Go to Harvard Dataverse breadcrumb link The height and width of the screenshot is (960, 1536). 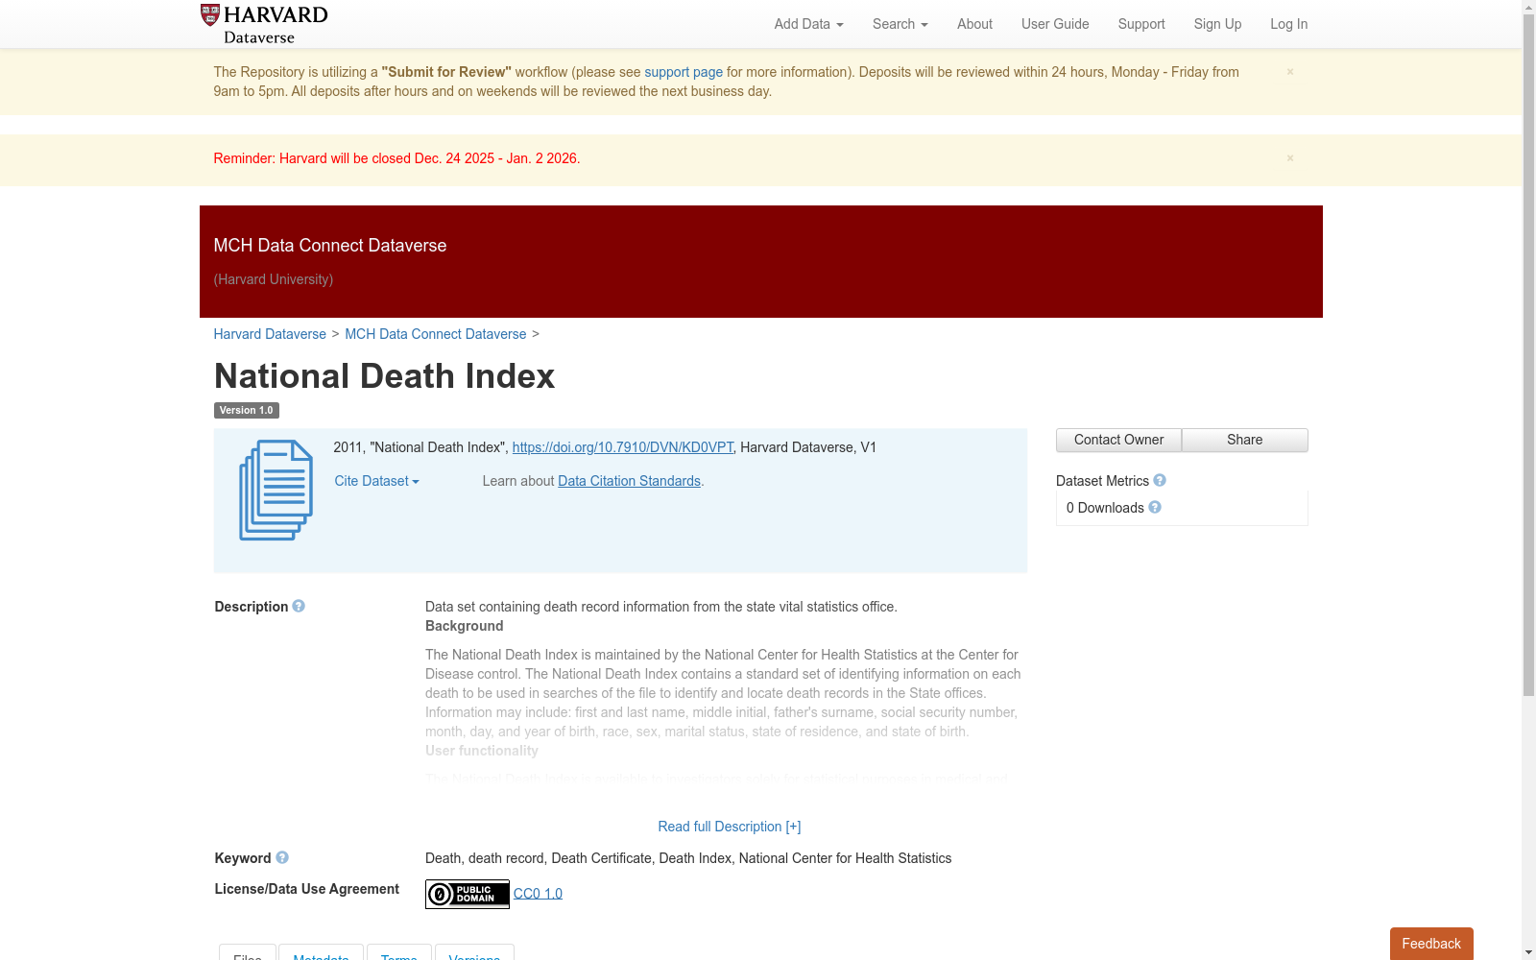tap(270, 334)
